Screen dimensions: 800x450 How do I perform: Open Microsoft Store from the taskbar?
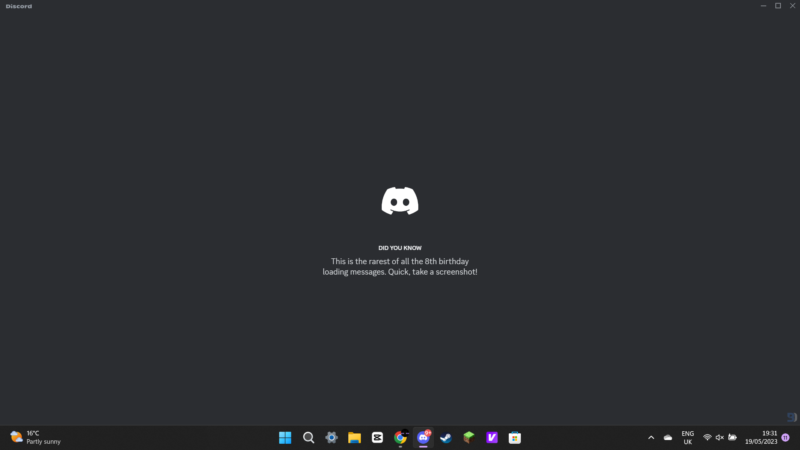pyautogui.click(x=515, y=437)
